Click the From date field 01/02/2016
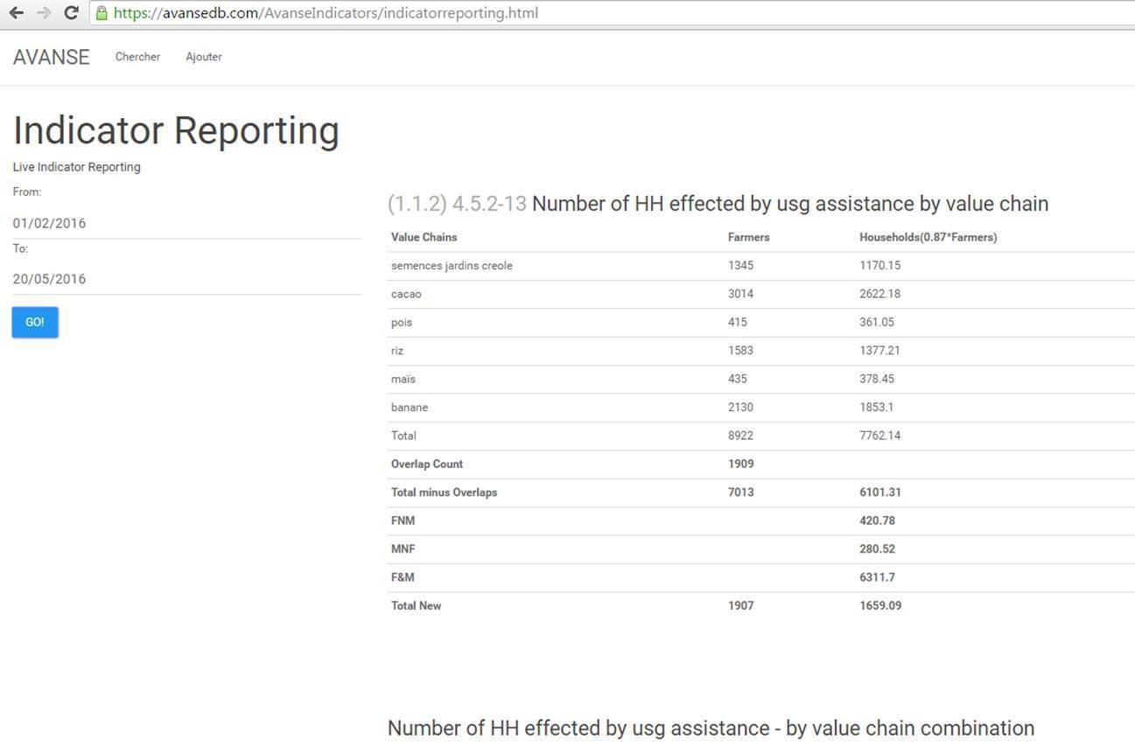The width and height of the screenshot is (1135, 746). point(186,223)
